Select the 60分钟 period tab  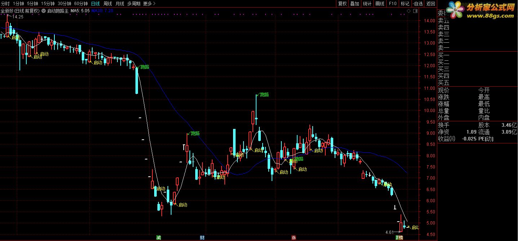click(x=81, y=4)
